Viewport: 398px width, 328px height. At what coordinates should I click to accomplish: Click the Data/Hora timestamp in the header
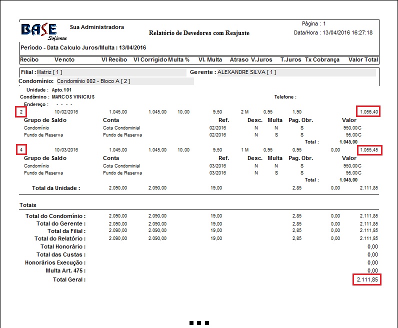333,32
